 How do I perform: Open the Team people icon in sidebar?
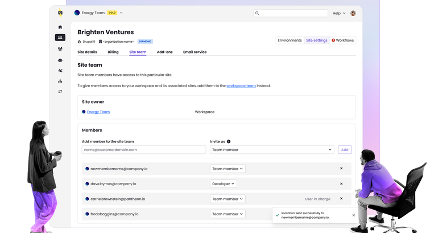(60, 48)
